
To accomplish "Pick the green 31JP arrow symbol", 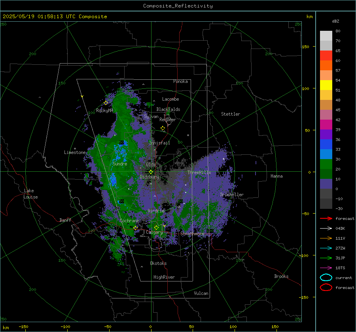I will [x=326, y=258].
